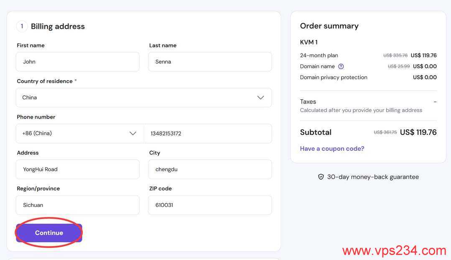
Task: Click the money-back guarantee shield icon
Action: point(321,177)
